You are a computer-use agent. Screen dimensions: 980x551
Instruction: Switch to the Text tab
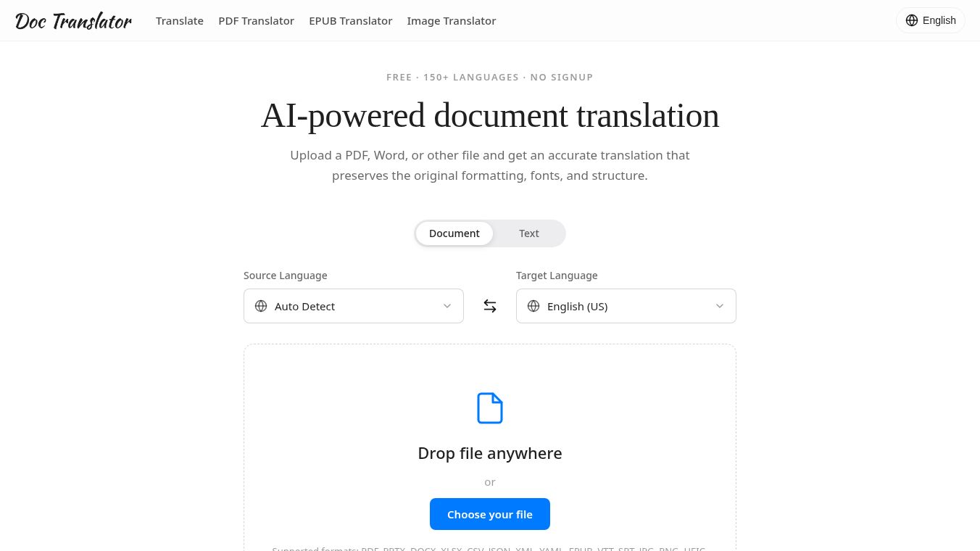coord(529,233)
